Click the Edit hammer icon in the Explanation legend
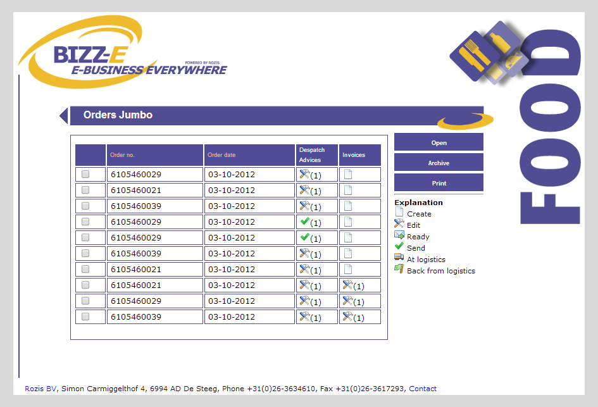This screenshot has width=598, height=407. (399, 223)
